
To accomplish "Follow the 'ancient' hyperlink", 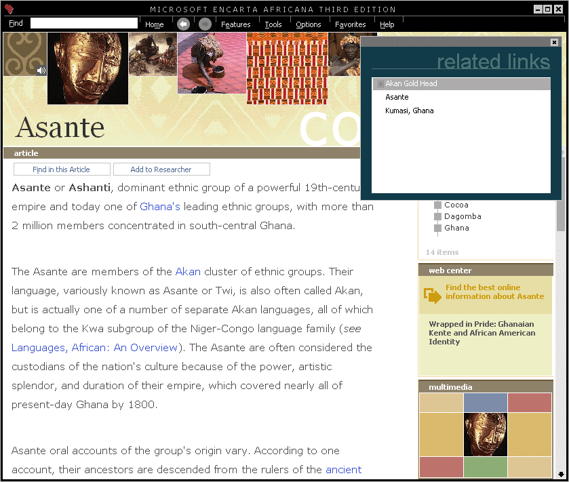I will tap(343, 470).
